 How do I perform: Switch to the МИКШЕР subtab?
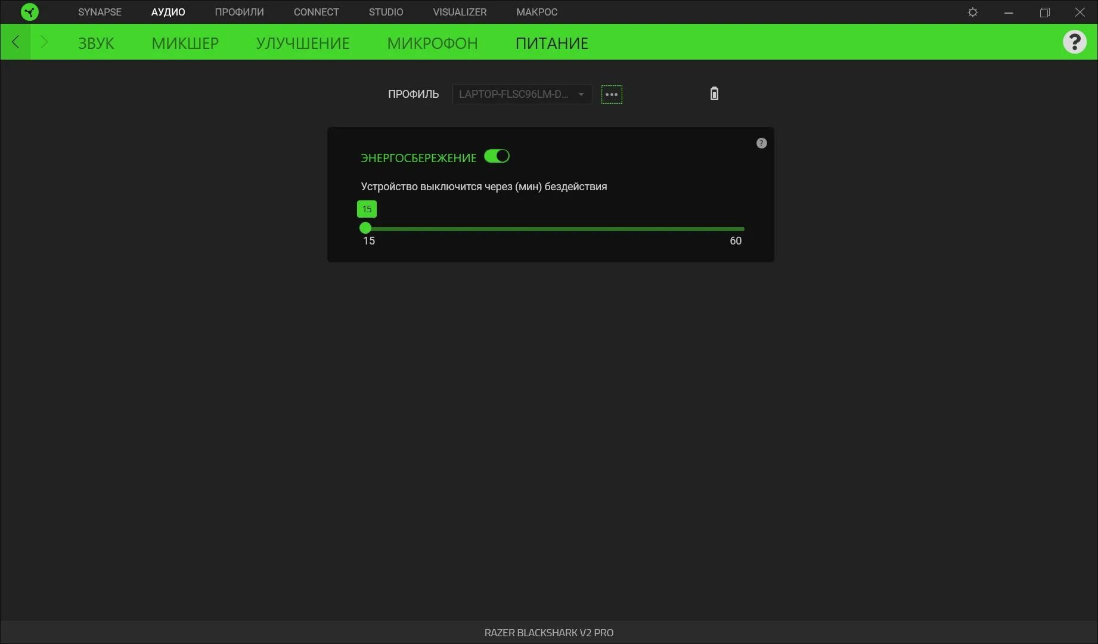(185, 43)
